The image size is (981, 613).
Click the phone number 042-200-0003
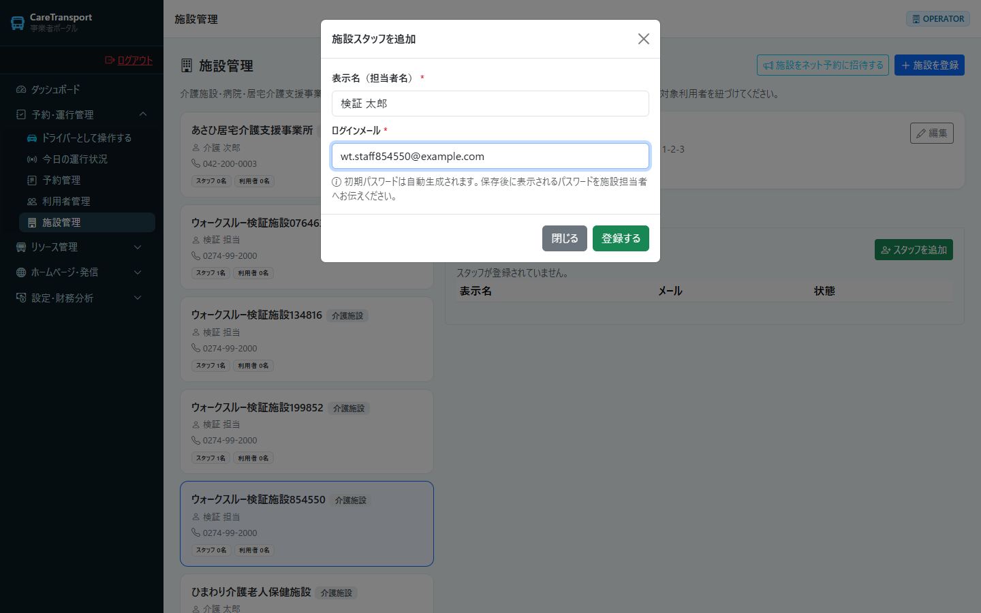coord(230,163)
